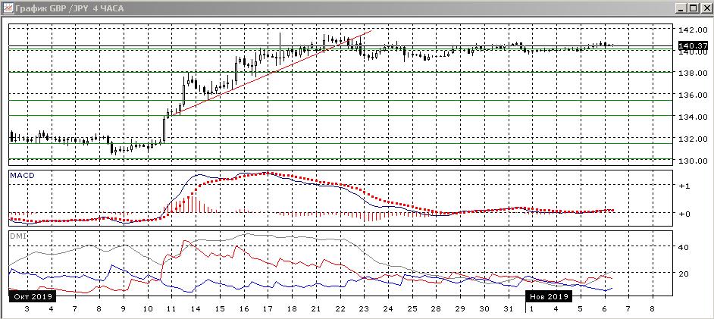Click date label 21 on the time axis
Viewport: 714px width, 319px height.
point(315,309)
